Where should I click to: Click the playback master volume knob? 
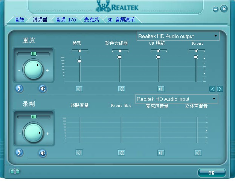click(33, 69)
